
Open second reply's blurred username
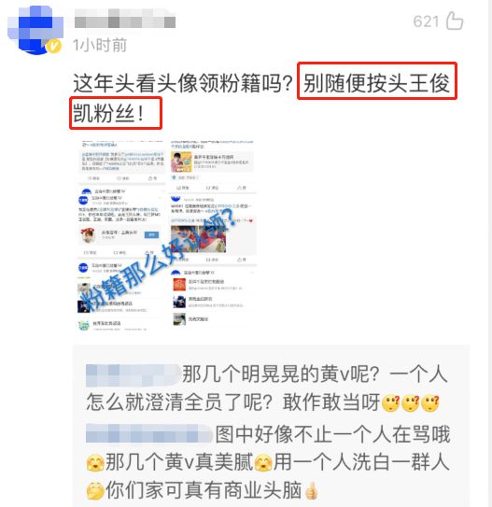(148, 433)
